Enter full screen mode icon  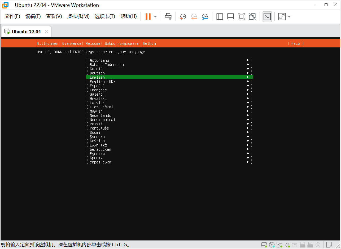tap(241, 17)
